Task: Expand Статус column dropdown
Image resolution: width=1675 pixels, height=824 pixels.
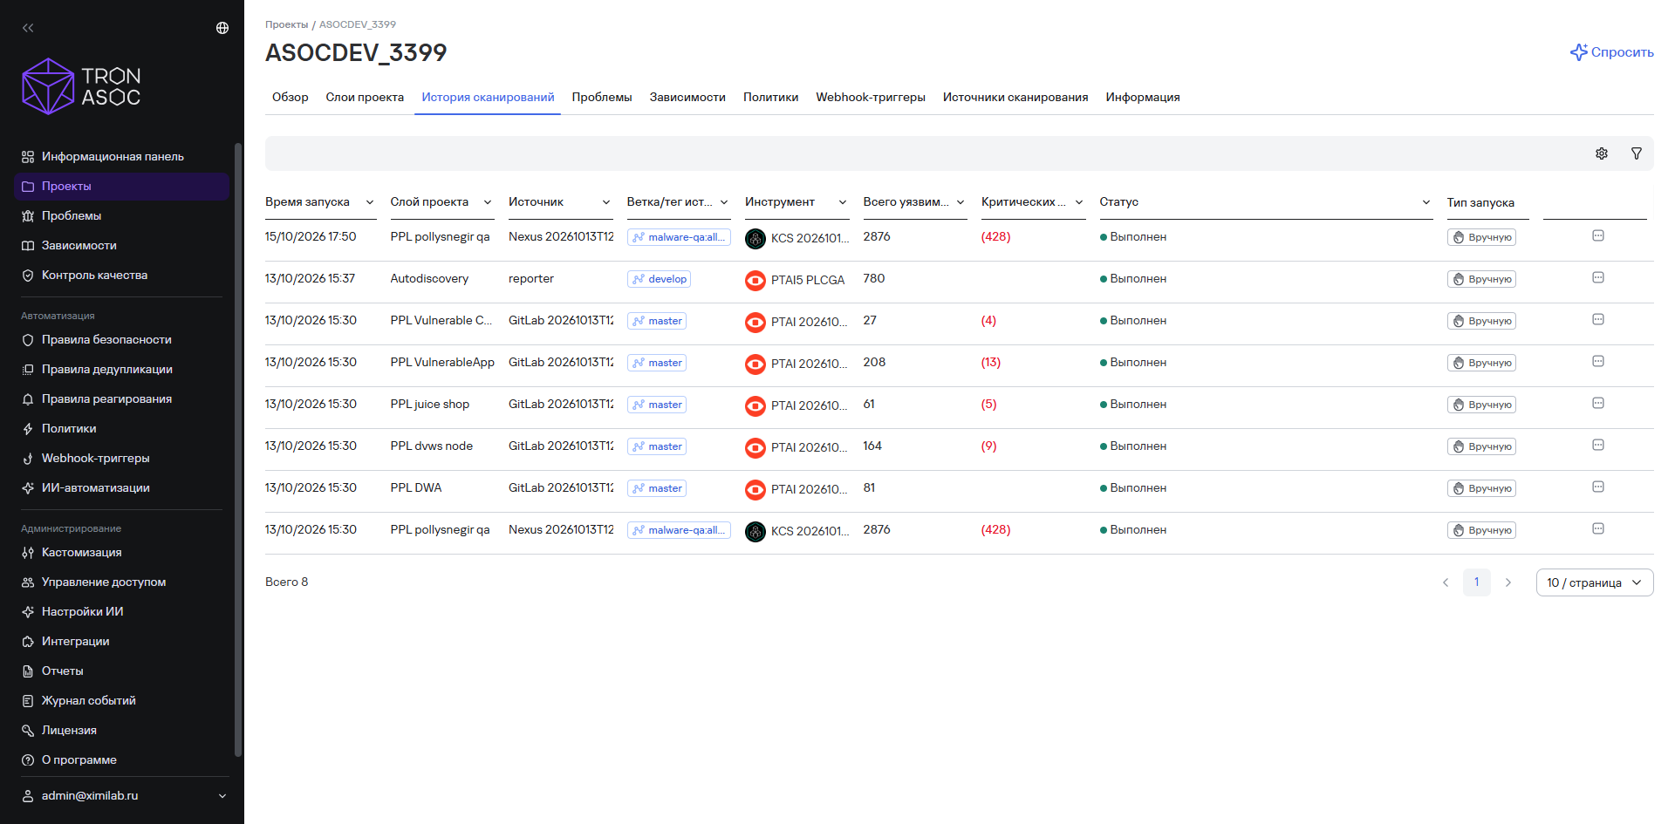Action: [x=1426, y=202]
